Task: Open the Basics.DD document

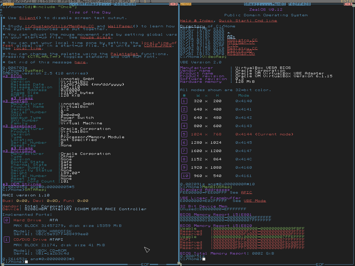Action: [x=240, y=51]
